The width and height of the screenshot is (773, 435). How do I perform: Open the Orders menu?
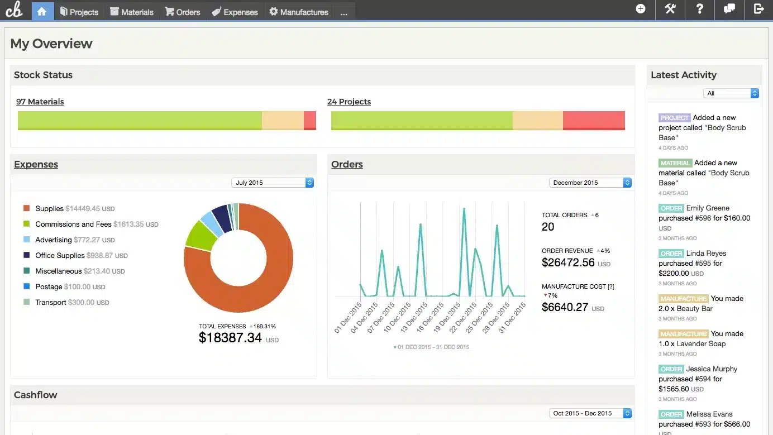(182, 12)
